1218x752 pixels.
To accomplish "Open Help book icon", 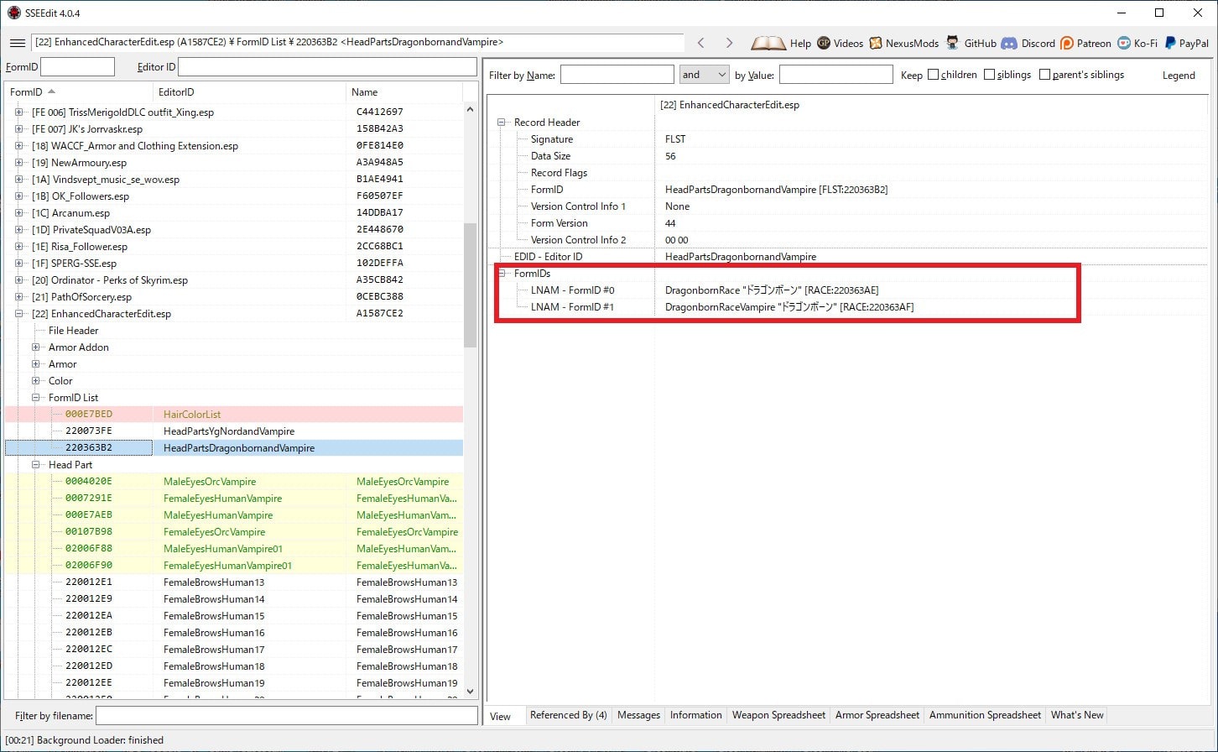I will click(x=768, y=43).
